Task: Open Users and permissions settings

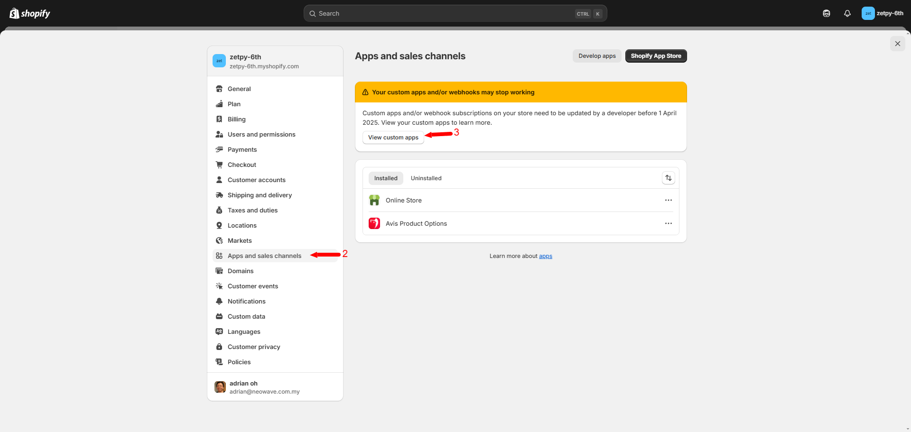Action: 261,134
